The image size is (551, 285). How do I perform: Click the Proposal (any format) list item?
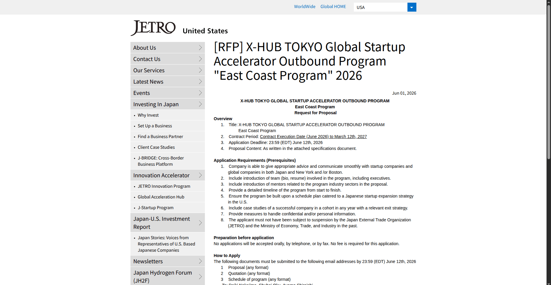point(248,267)
